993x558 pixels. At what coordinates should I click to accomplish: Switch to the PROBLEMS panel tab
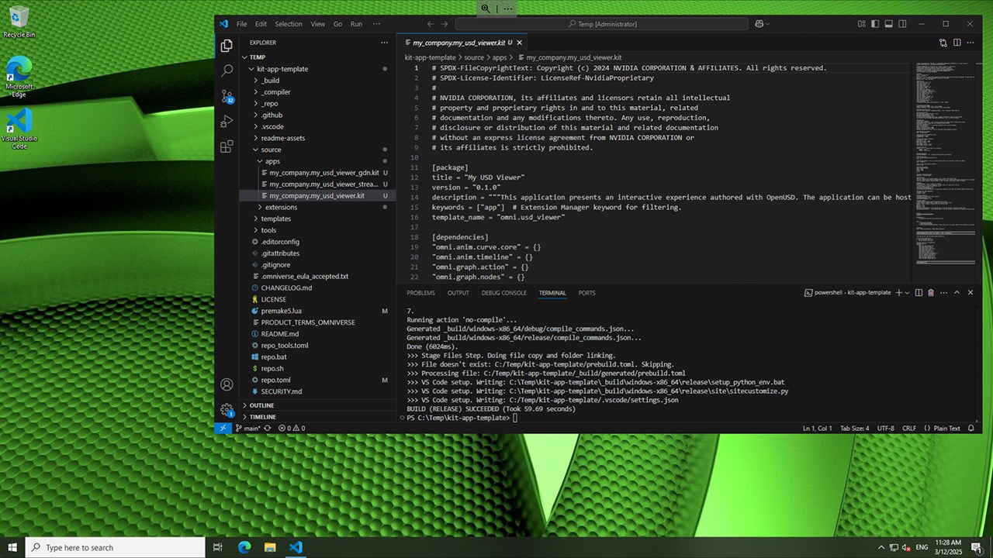tap(420, 293)
